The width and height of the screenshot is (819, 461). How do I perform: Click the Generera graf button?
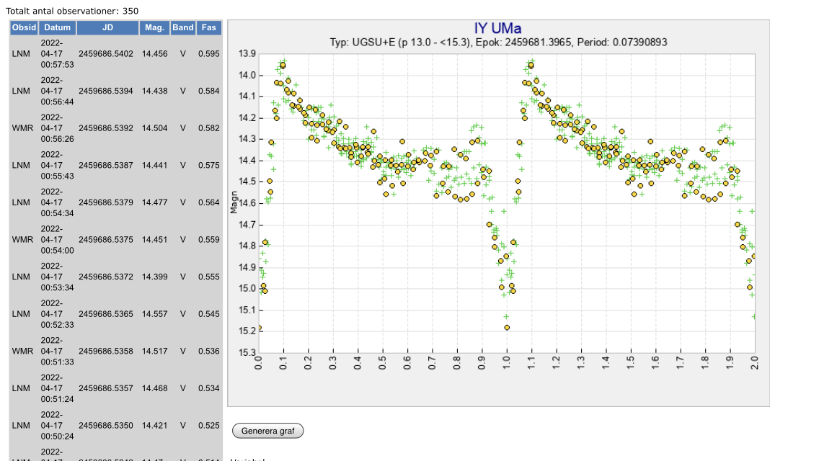click(267, 431)
